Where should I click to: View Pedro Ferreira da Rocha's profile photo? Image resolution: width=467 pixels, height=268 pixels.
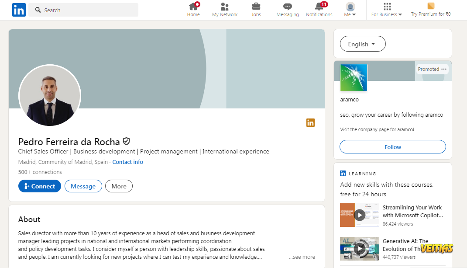point(50,95)
